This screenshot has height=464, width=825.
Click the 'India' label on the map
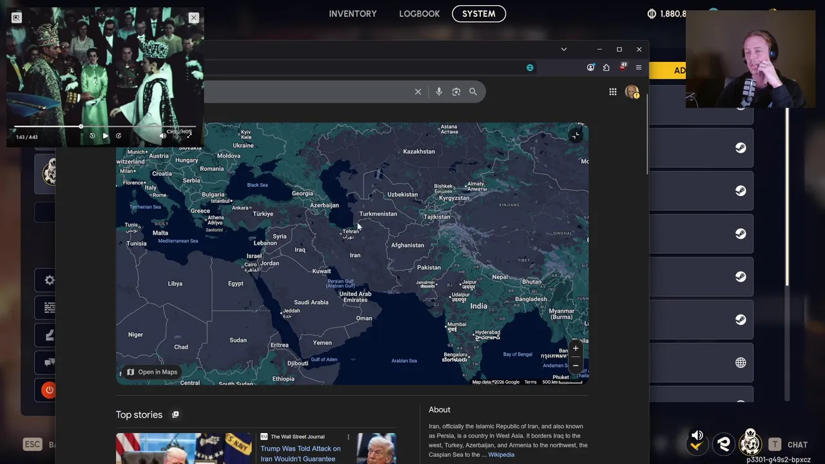[479, 306]
